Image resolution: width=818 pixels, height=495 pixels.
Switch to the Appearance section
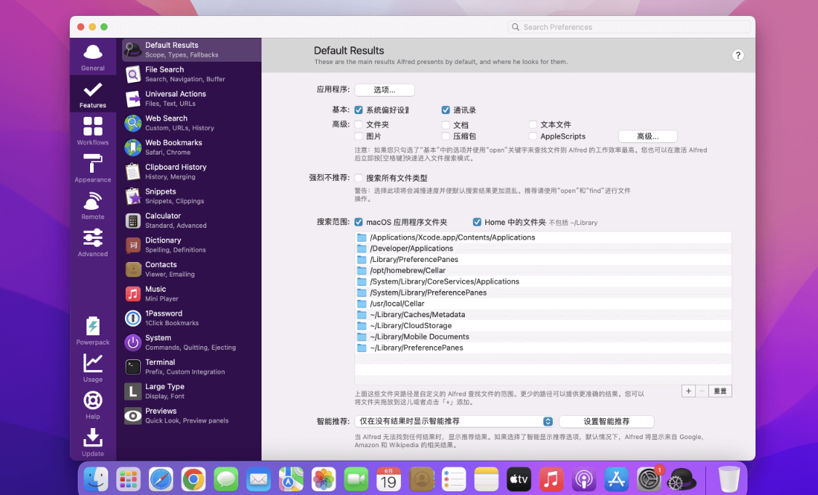click(x=93, y=168)
